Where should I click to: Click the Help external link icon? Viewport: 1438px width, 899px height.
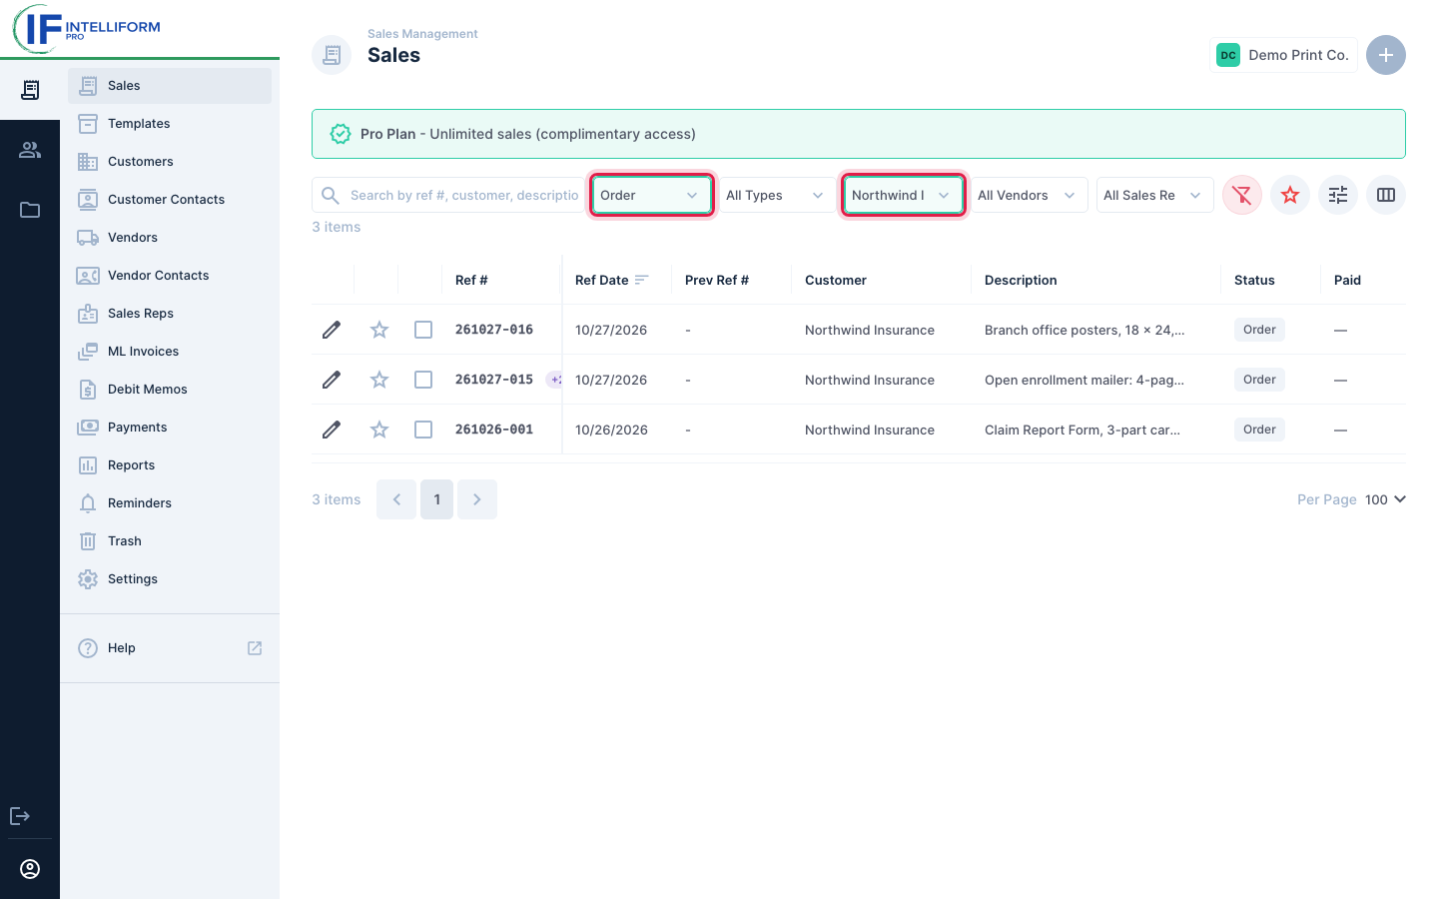[x=255, y=648]
